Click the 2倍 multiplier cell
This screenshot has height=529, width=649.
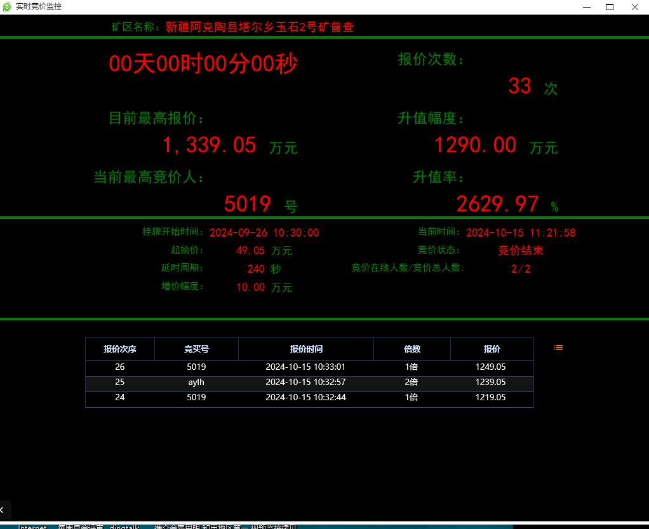[411, 382]
